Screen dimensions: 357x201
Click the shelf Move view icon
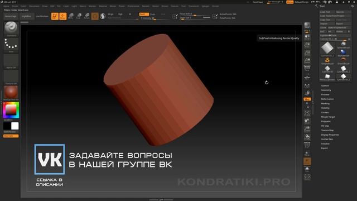(x=307, y=121)
